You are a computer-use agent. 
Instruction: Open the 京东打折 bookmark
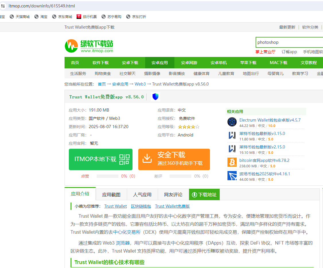(136, 17)
